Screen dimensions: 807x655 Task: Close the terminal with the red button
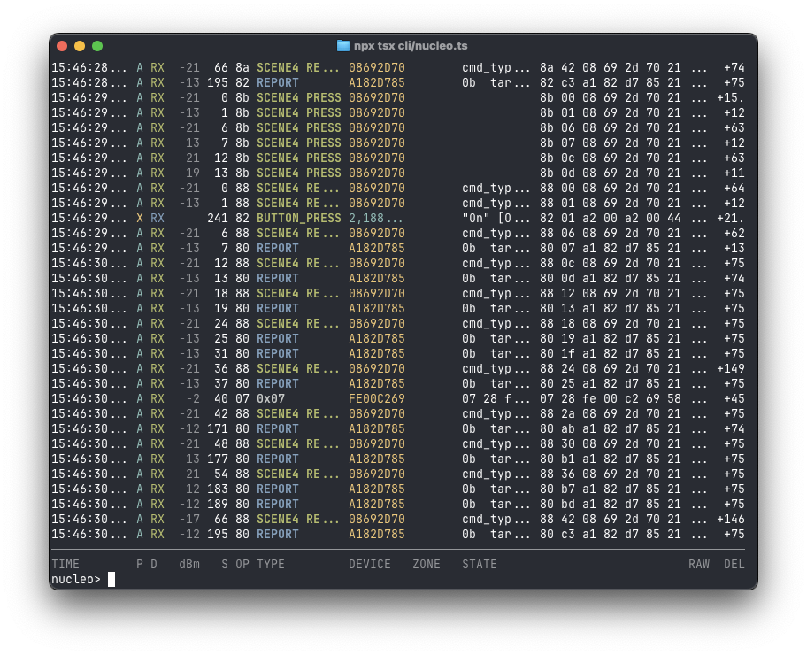[62, 46]
